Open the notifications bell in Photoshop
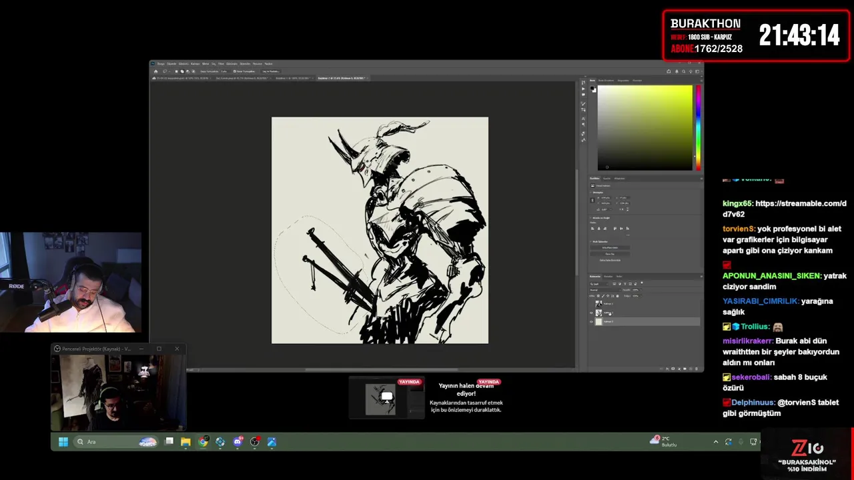 (677, 71)
